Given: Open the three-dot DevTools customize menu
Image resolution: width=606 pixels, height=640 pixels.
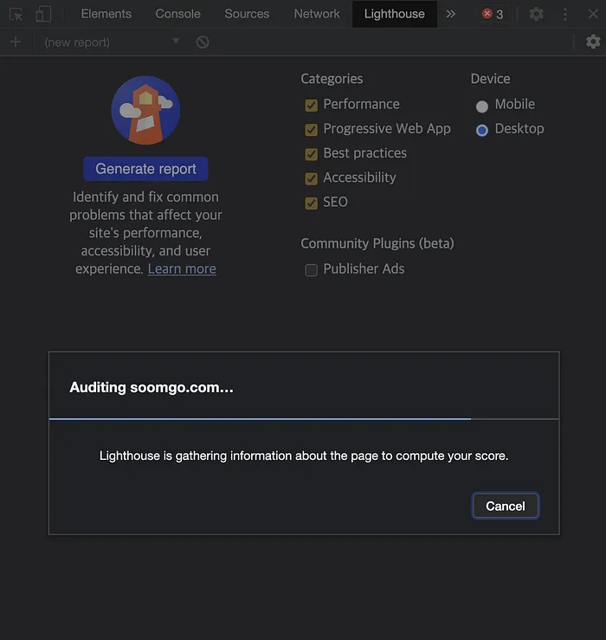Looking at the screenshot, I should click(x=565, y=14).
